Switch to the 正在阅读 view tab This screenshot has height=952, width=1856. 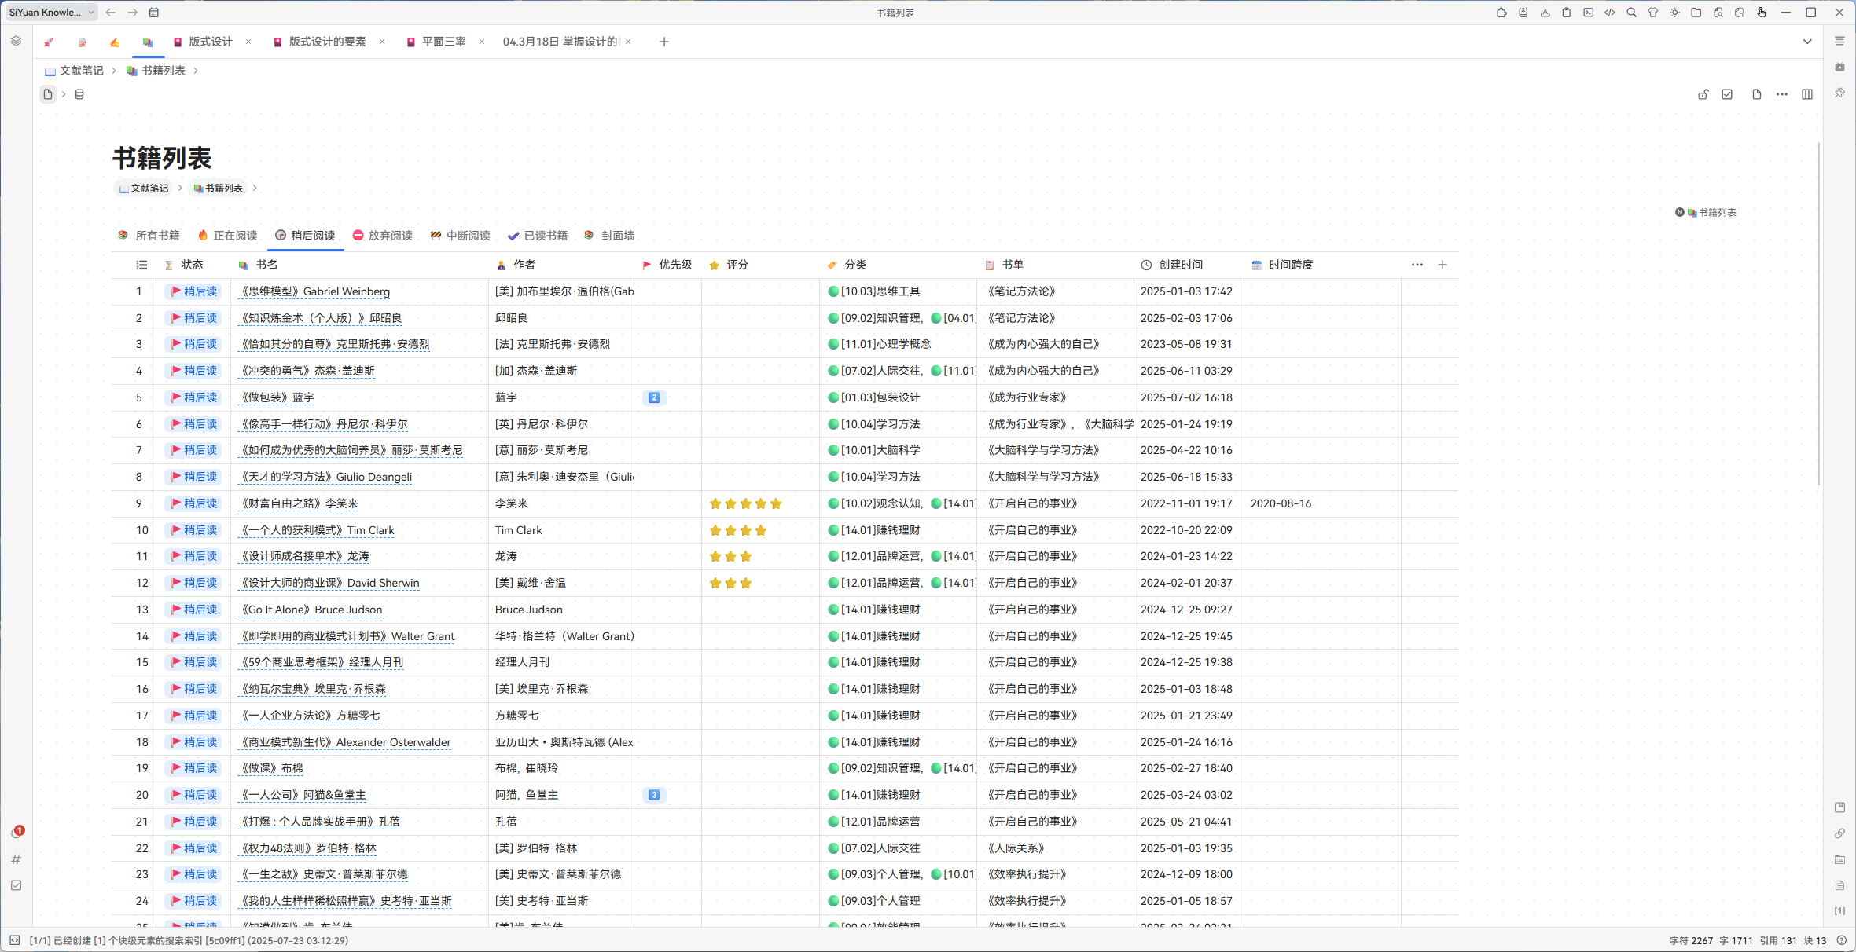228,236
